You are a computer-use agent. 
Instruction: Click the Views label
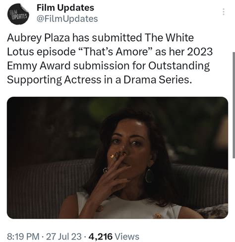(x=127, y=237)
